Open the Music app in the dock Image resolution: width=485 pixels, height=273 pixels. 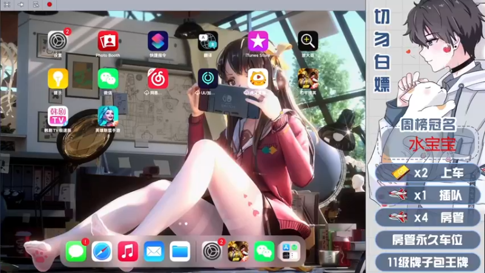click(x=128, y=251)
